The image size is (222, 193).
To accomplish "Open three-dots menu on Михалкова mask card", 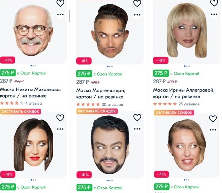I will point(60,14).
